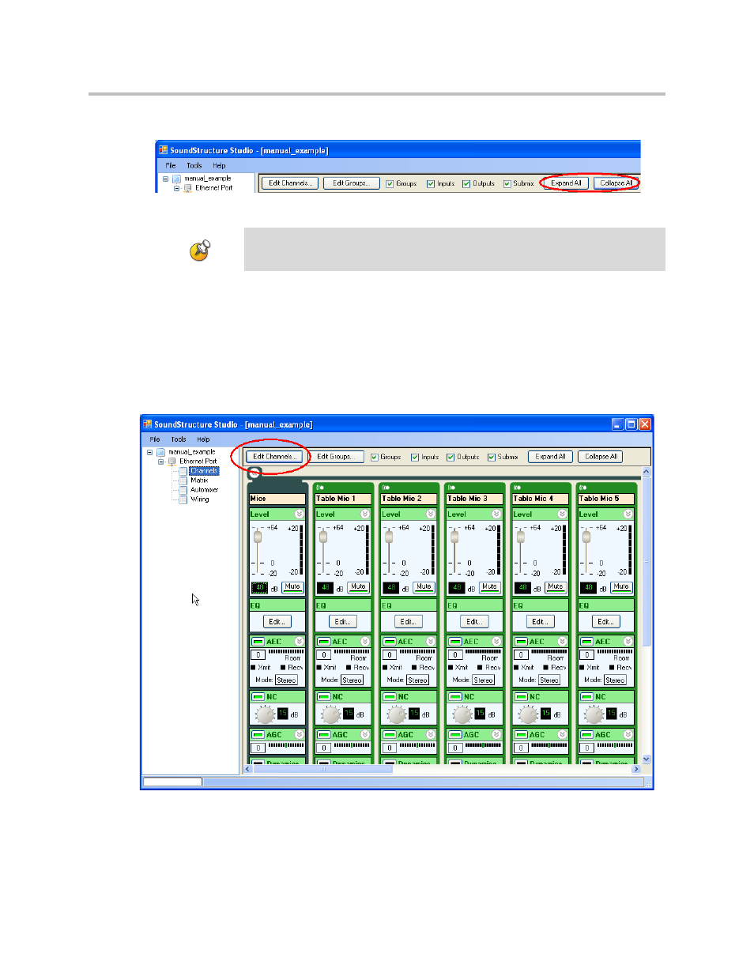Click the Table Mic 1 channel signal icon
This screenshot has height=976, width=754.
(320, 488)
